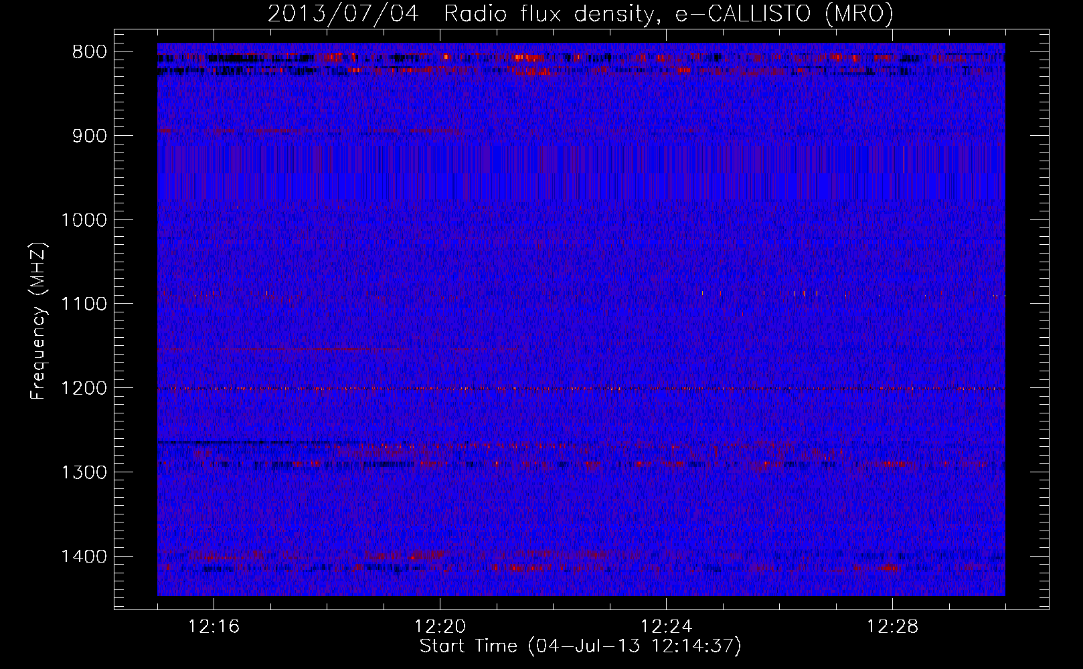Click the 900 frequency tick label
This screenshot has height=669, width=1083.
(x=90, y=136)
